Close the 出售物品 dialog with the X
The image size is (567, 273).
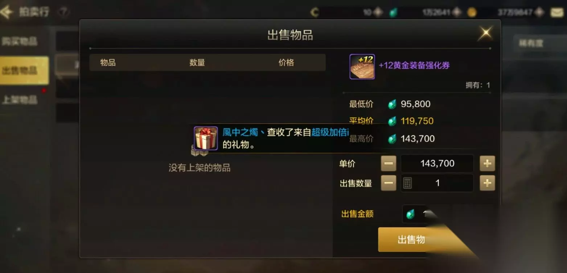pos(485,33)
